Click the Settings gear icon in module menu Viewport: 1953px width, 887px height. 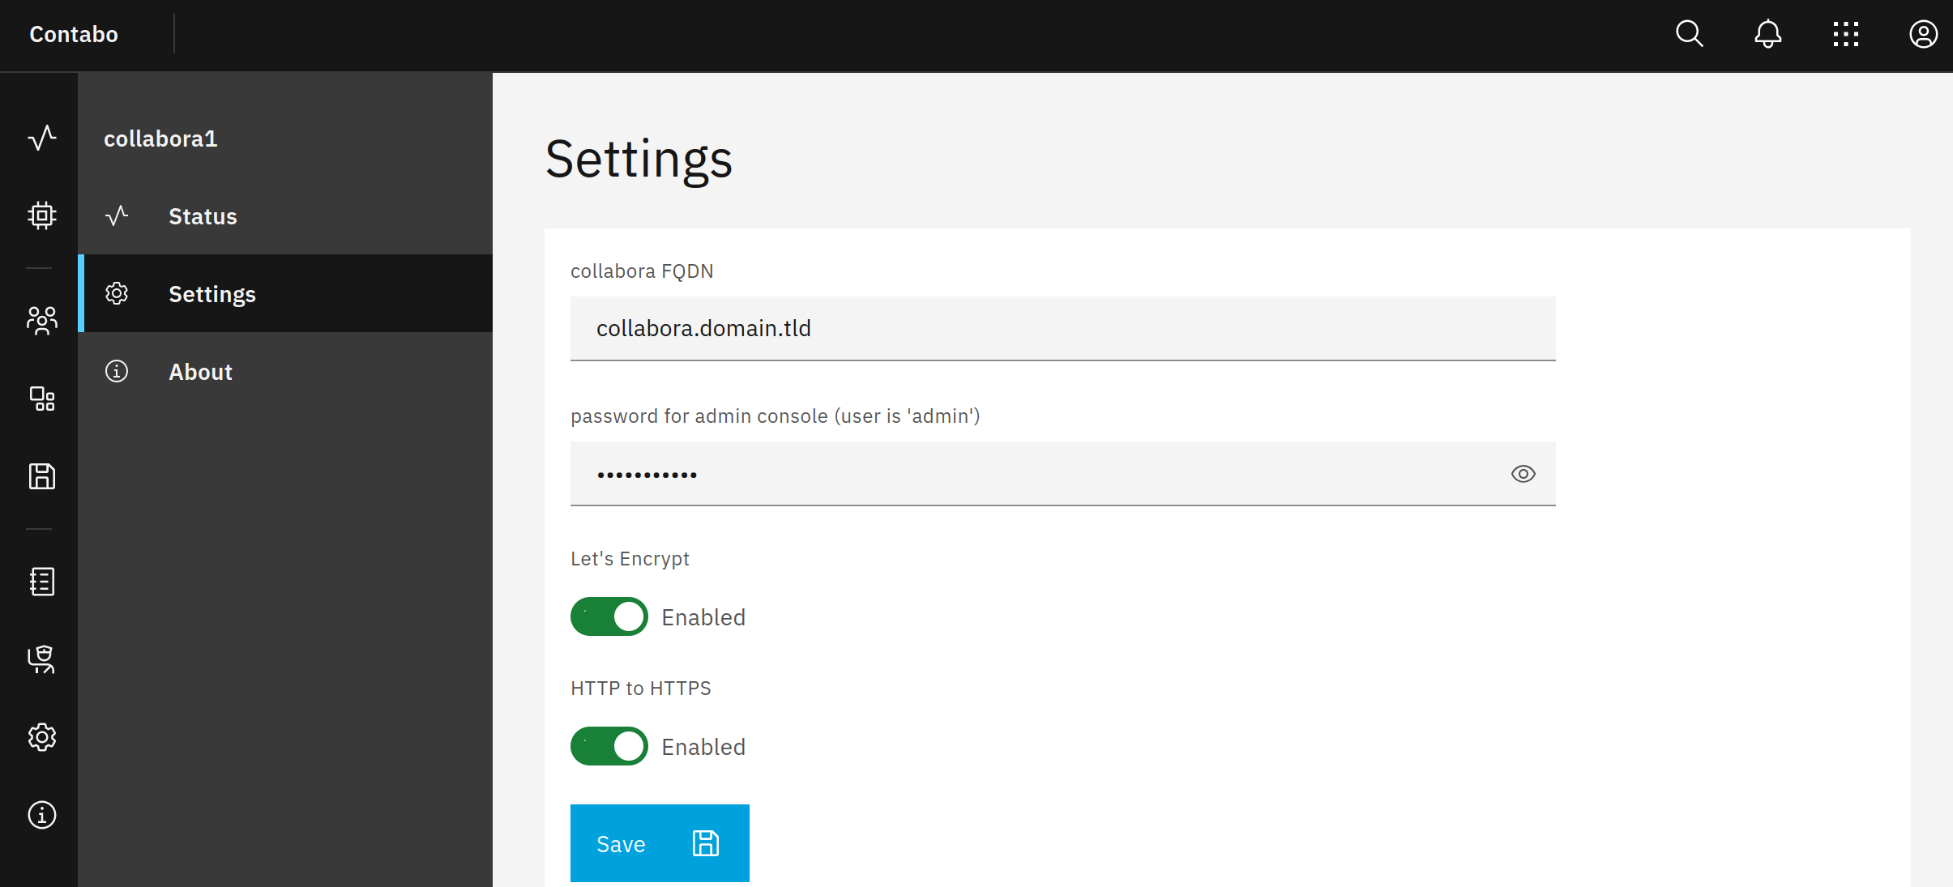pyautogui.click(x=117, y=293)
